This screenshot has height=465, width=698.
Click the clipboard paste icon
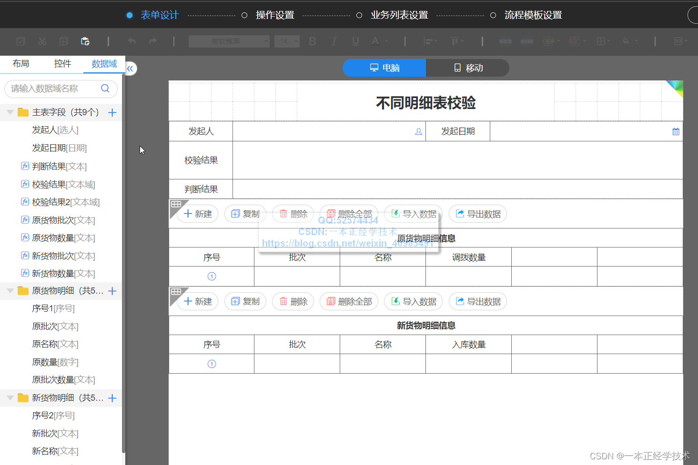click(x=85, y=41)
